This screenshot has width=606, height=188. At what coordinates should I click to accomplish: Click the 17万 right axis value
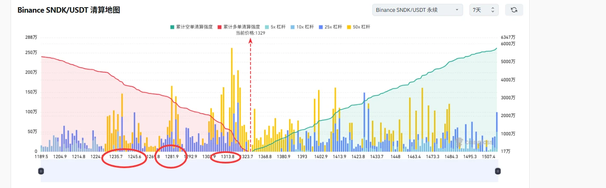coord(505,151)
